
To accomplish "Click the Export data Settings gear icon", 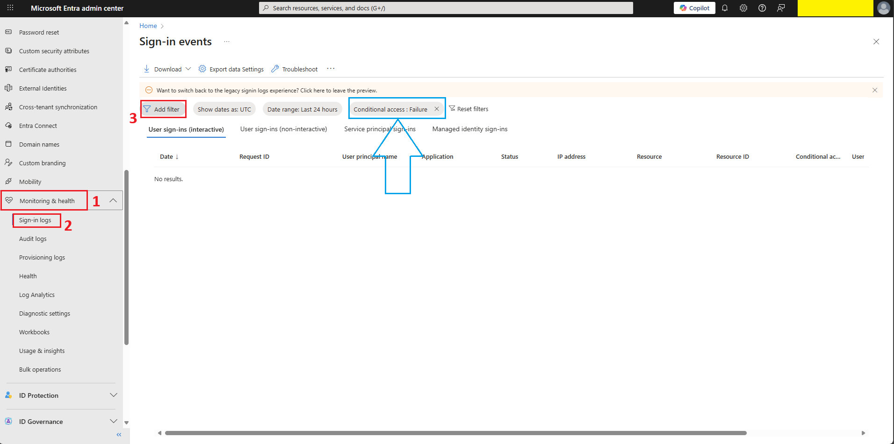I will [x=202, y=69].
